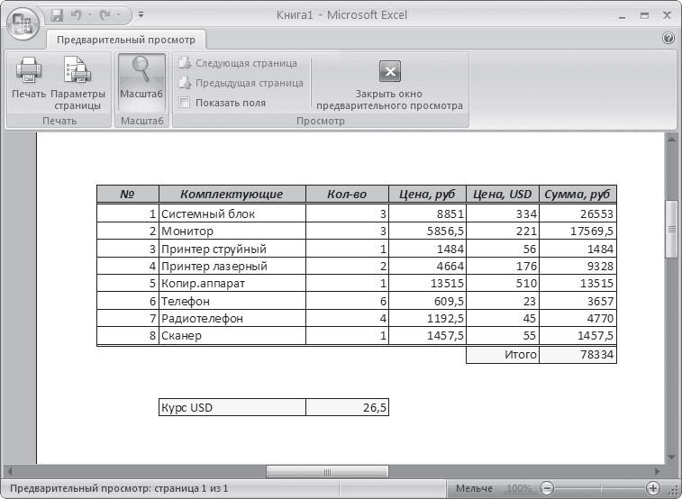Click the Печать printer button
This screenshot has height=499, width=682.
pyautogui.click(x=29, y=78)
